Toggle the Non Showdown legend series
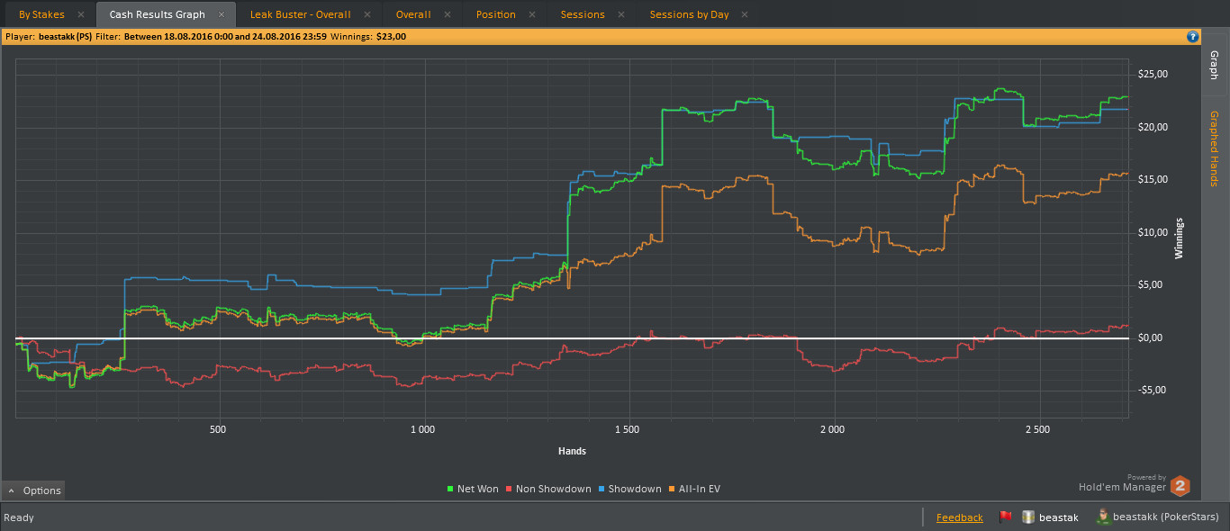Image resolution: width=1230 pixels, height=531 pixels. pos(549,489)
